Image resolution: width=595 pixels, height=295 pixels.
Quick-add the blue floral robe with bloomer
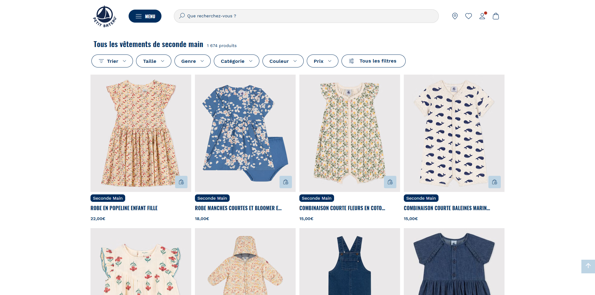[286, 182]
